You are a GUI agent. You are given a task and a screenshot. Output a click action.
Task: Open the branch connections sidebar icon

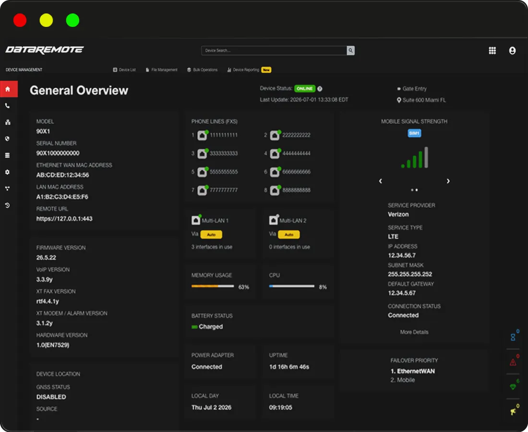click(x=7, y=189)
